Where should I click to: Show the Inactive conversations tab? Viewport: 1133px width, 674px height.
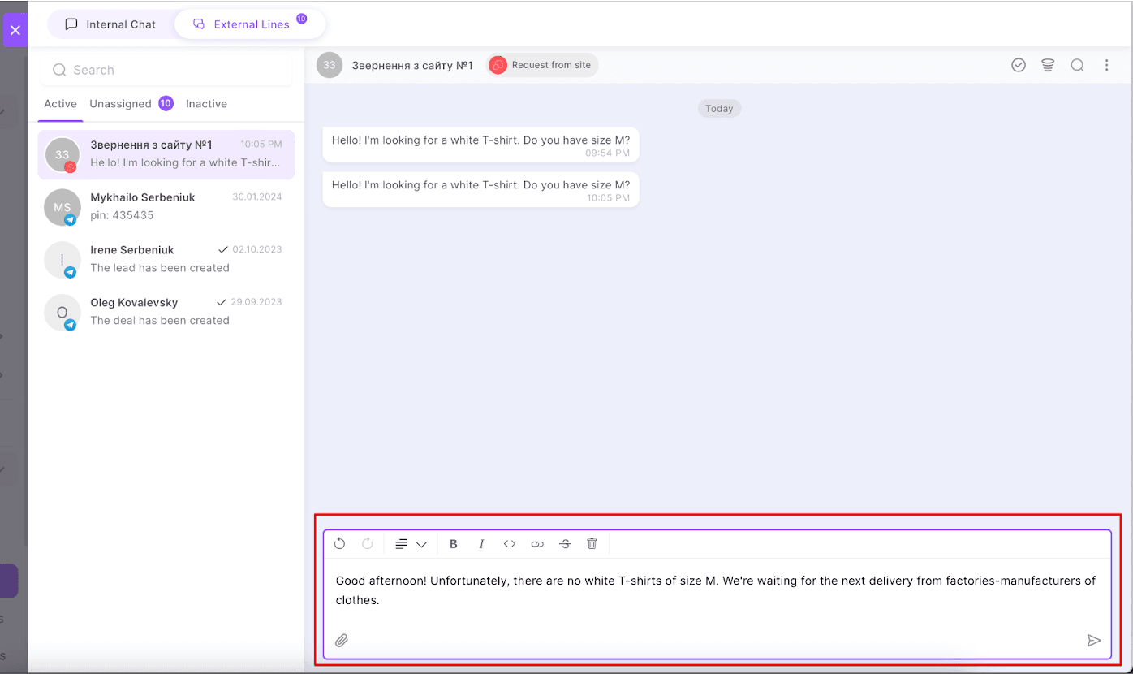point(206,104)
